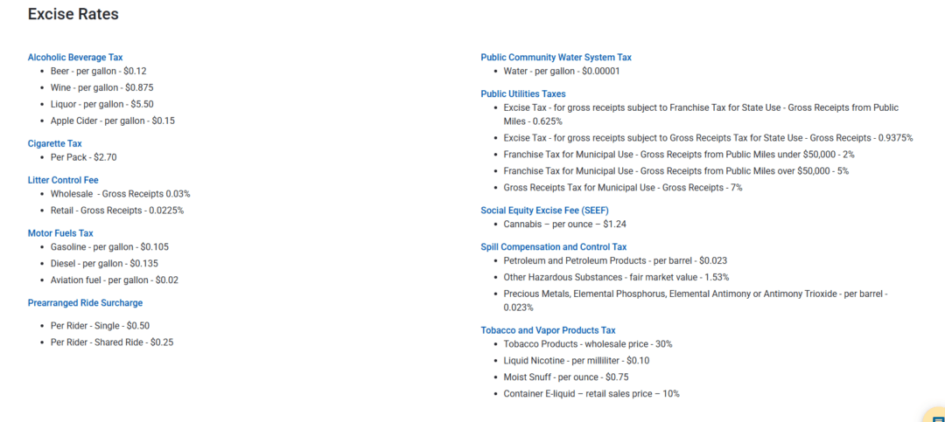Click the Beer per gallon rate item

click(x=99, y=71)
